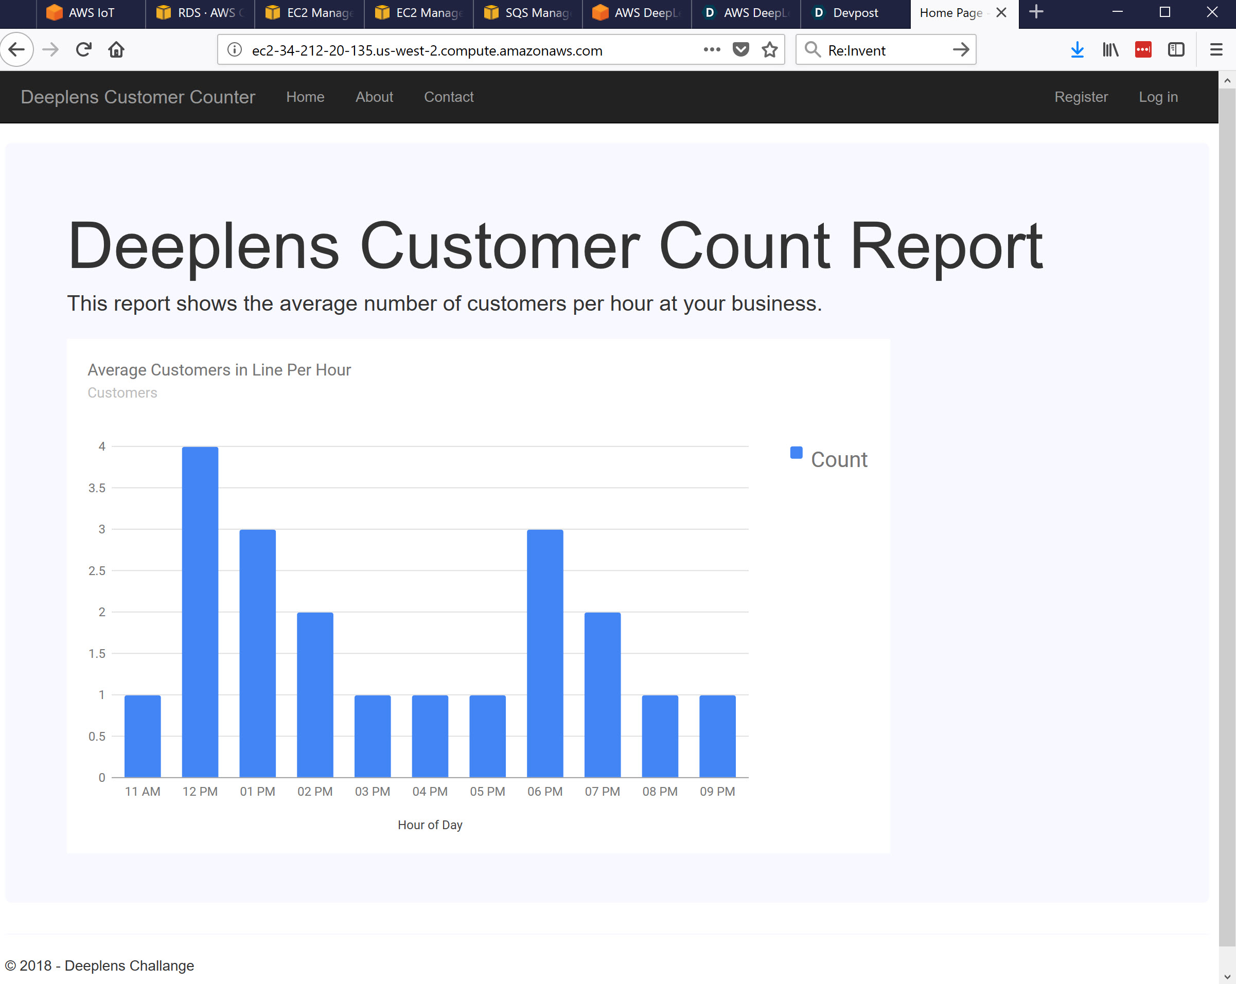Open a new tab with plus button
This screenshot has height=984, width=1236.
(x=1036, y=12)
